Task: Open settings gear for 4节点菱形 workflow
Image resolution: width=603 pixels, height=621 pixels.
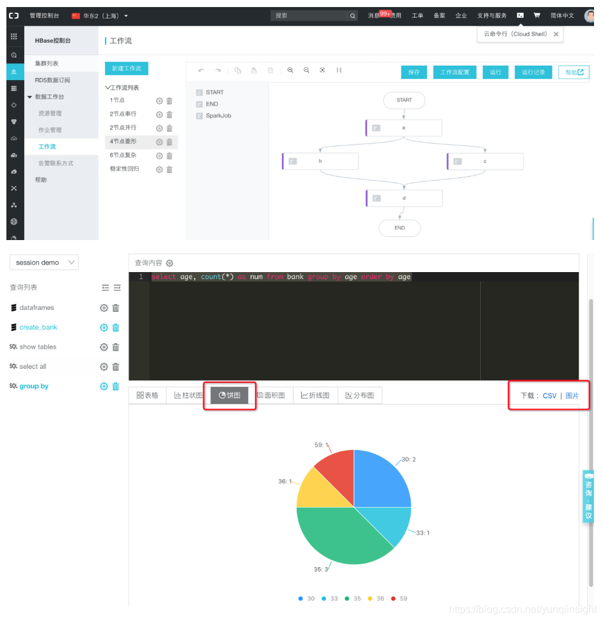Action: 159,141
